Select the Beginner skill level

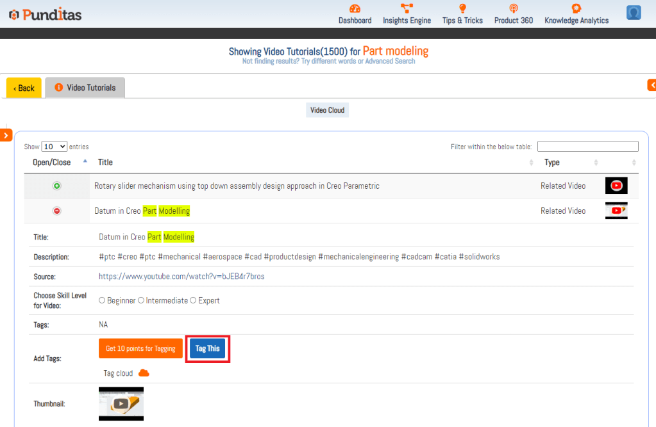point(102,301)
